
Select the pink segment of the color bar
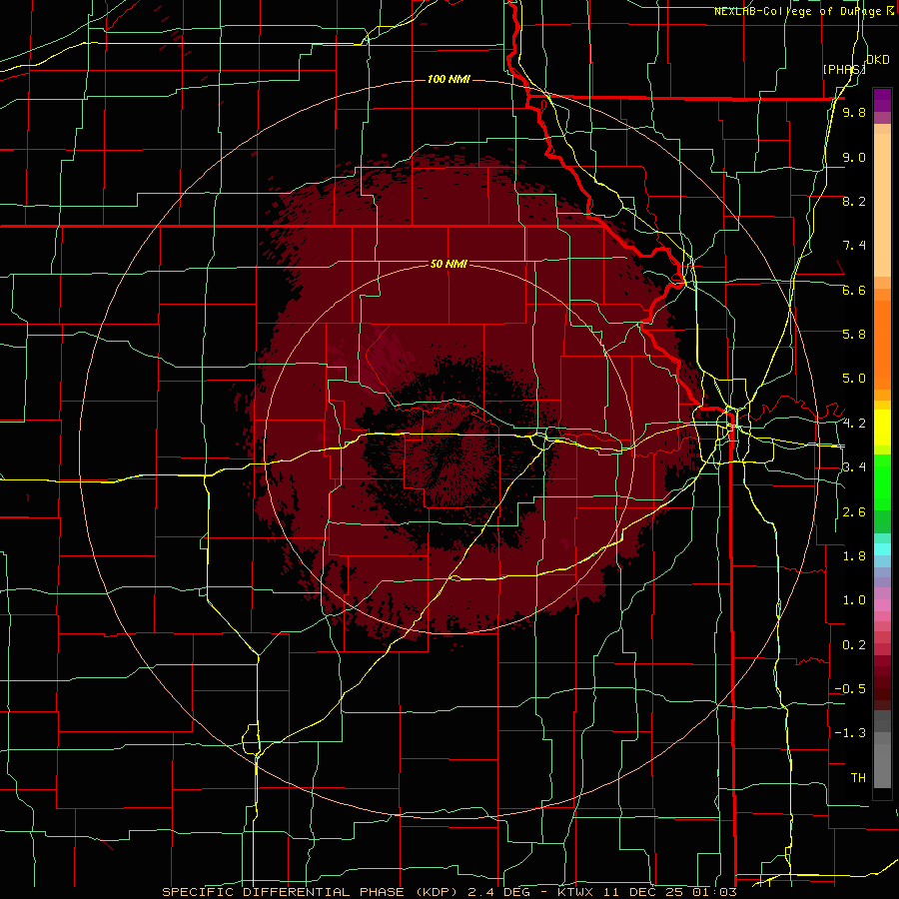click(882, 605)
